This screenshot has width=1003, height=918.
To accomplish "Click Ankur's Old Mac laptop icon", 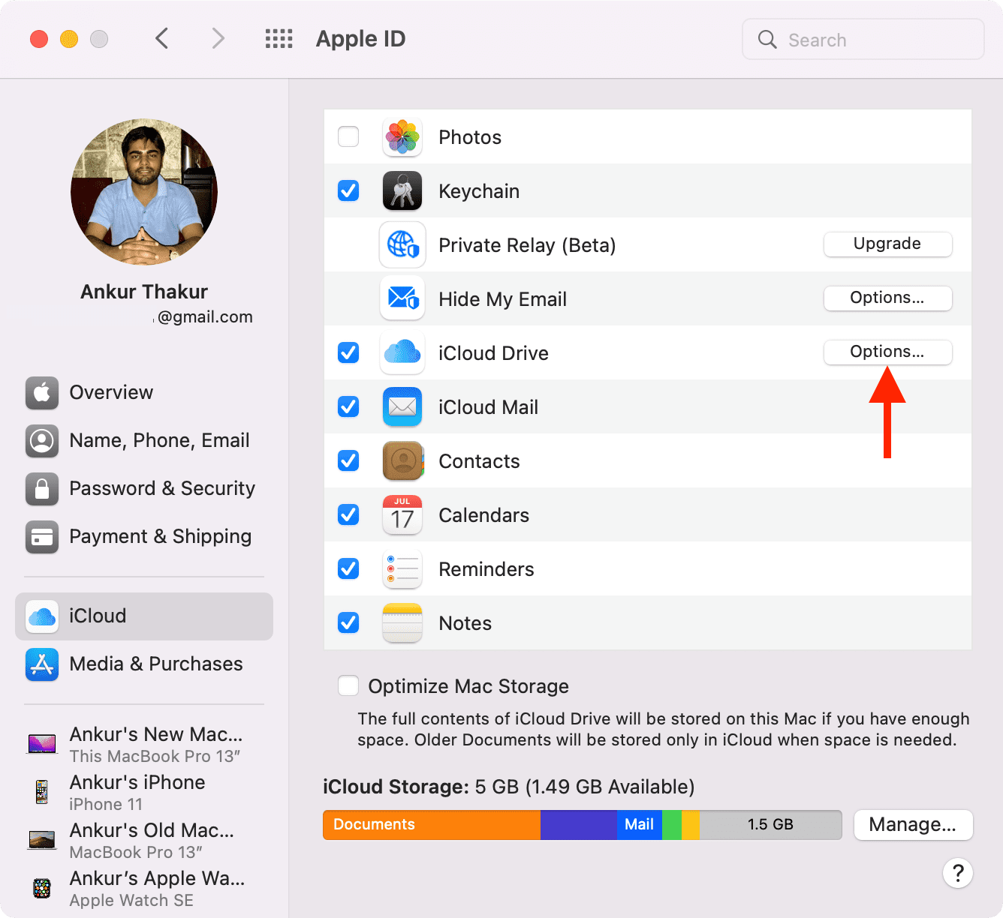I will [42, 840].
